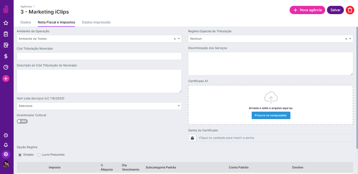358x174 pixels.
Task: Click the % Alíquota column header
Action: click(107, 167)
